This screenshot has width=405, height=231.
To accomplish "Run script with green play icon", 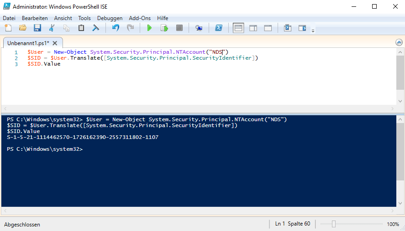I will (149, 28).
